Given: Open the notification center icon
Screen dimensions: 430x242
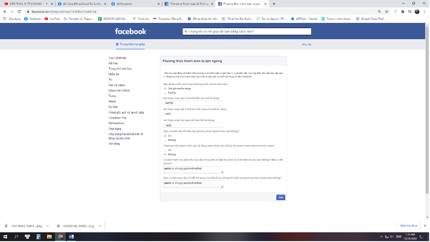Looking at the screenshot, I should 422,237.
